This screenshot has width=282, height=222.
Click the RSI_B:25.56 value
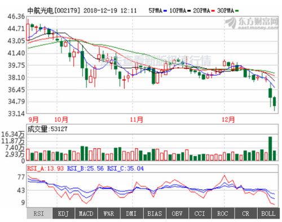pyautogui.click(x=85, y=168)
